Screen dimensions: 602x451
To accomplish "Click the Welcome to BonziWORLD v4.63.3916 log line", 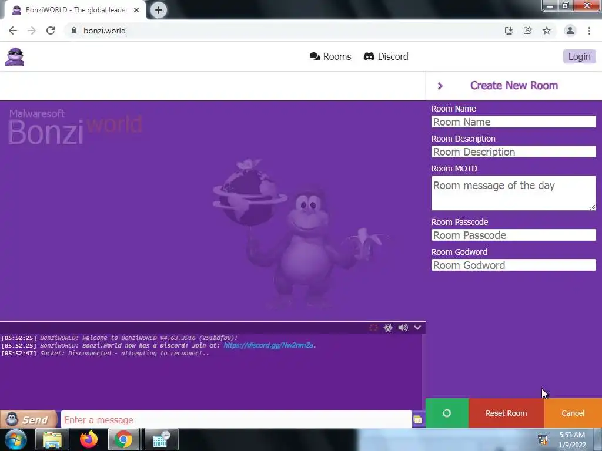I will [119, 338].
